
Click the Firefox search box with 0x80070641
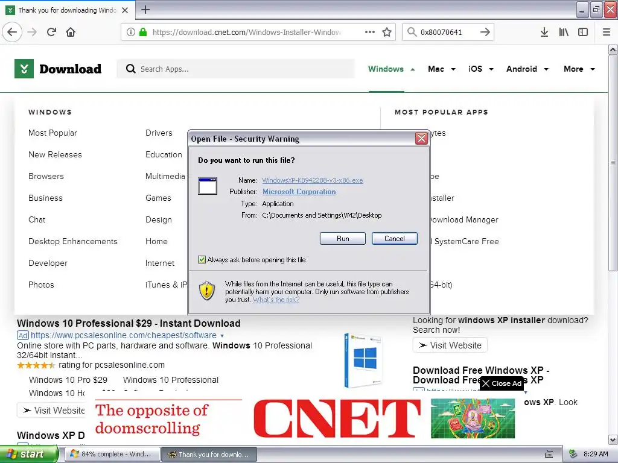[448, 32]
